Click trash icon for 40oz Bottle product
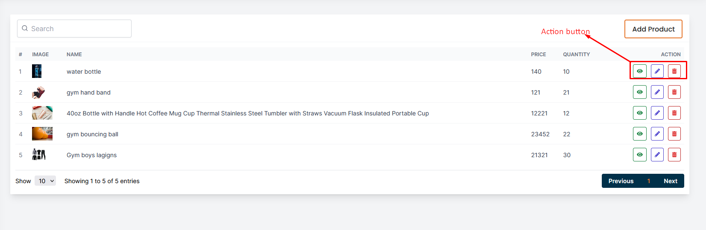Screen dimensions: 706x230 click(674, 113)
